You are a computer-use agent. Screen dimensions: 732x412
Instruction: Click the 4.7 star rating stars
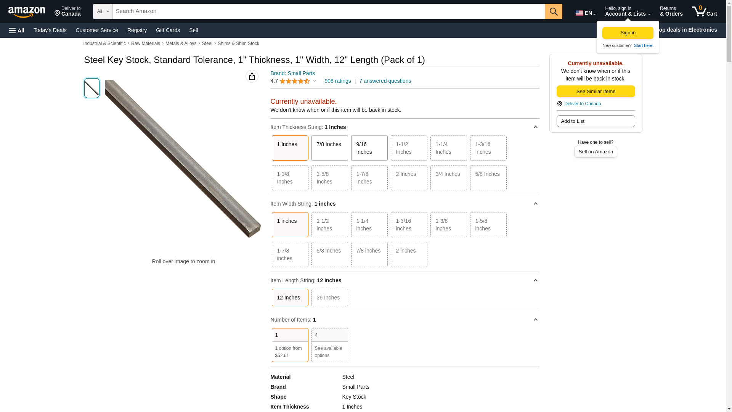[x=294, y=81]
